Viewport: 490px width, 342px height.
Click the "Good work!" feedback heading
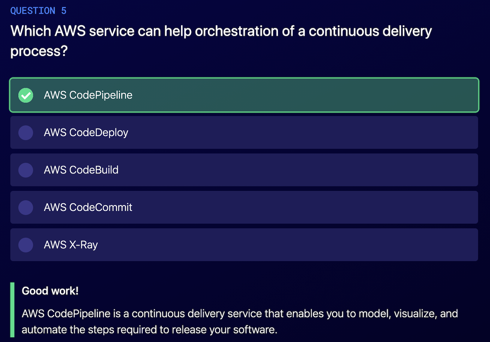coord(50,291)
